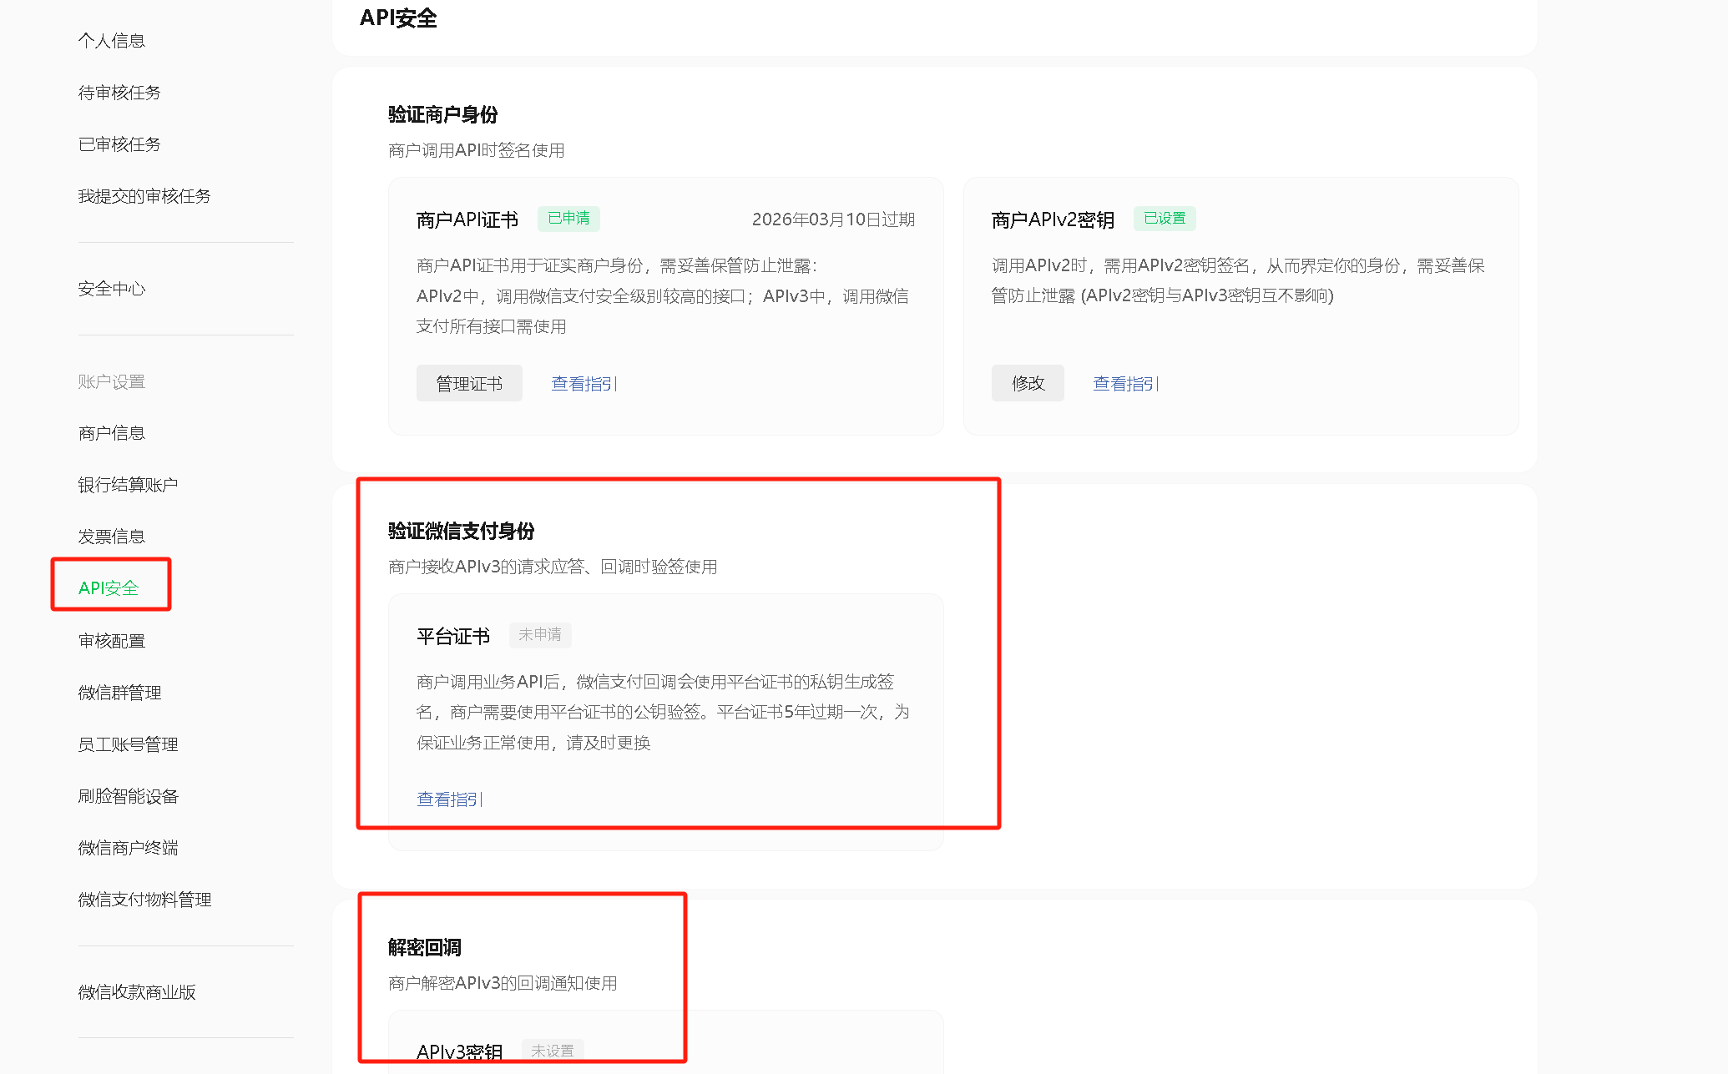Open 查看指引 link beside 修改 button
This screenshot has width=1728, height=1074.
pyautogui.click(x=1125, y=383)
